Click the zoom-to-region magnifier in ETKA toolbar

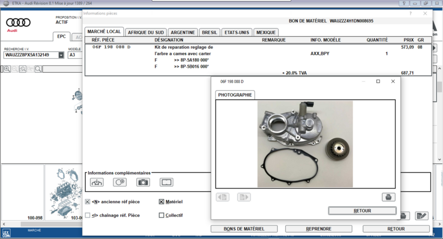pyautogui.click(x=22, y=69)
